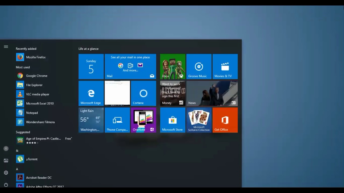Click the 'Free' label on Age of Empires
Screen dimensions: 344x193
[x=68, y=139]
